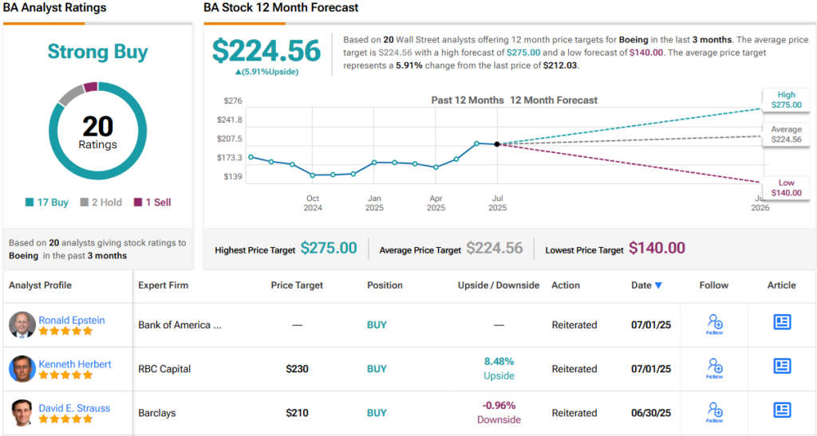Click the Analyst Profile column header

tap(40, 285)
